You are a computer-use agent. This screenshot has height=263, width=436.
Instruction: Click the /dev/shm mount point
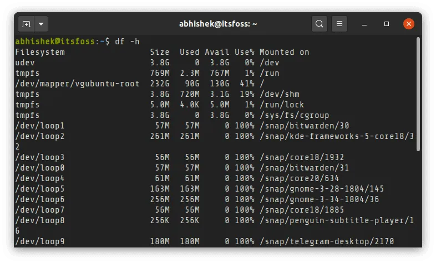280,94
